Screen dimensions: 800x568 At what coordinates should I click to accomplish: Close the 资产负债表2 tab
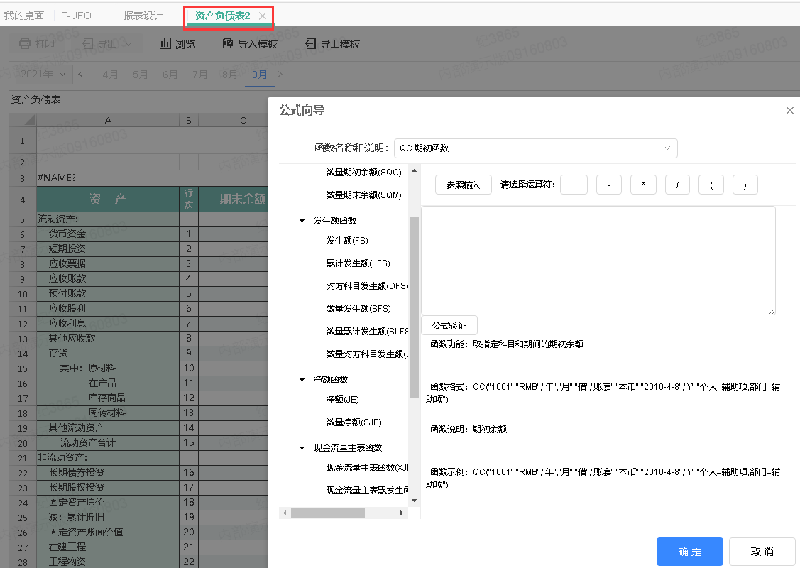[262, 16]
